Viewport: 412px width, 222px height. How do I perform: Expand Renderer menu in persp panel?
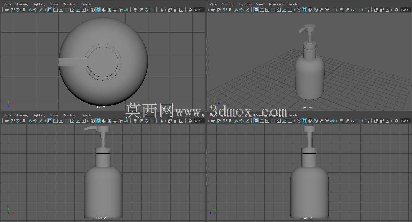point(276,4)
